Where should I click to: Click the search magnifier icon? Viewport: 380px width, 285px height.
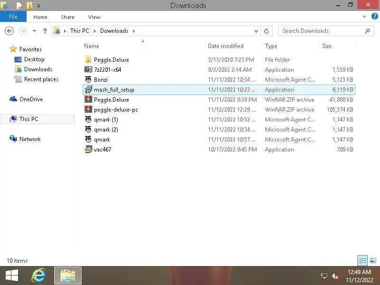tap(367, 31)
